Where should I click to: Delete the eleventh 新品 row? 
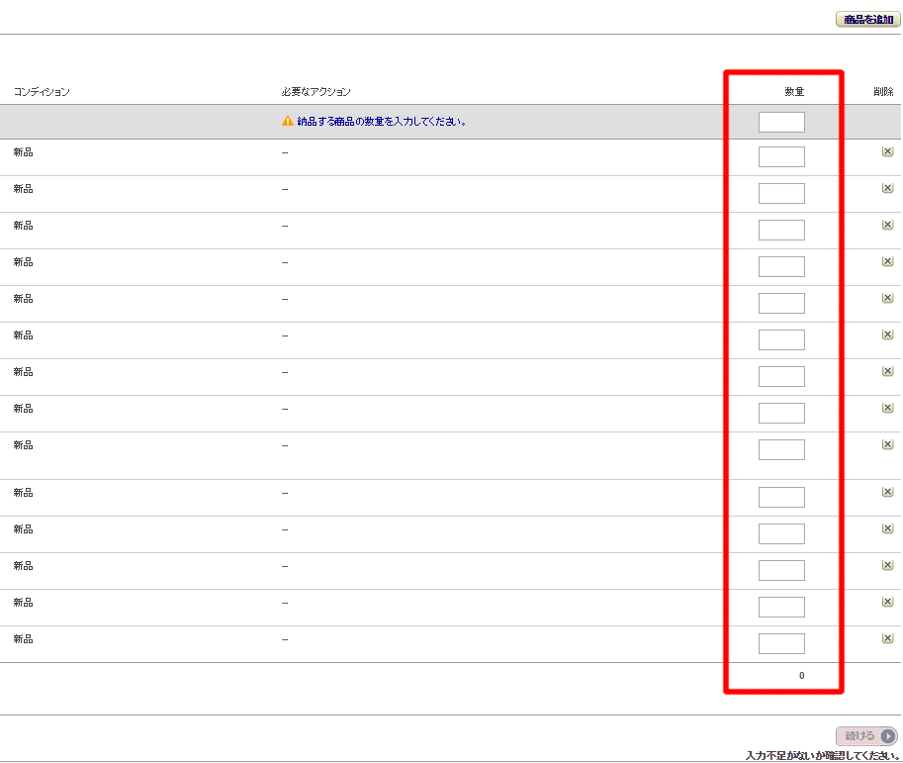point(887,528)
